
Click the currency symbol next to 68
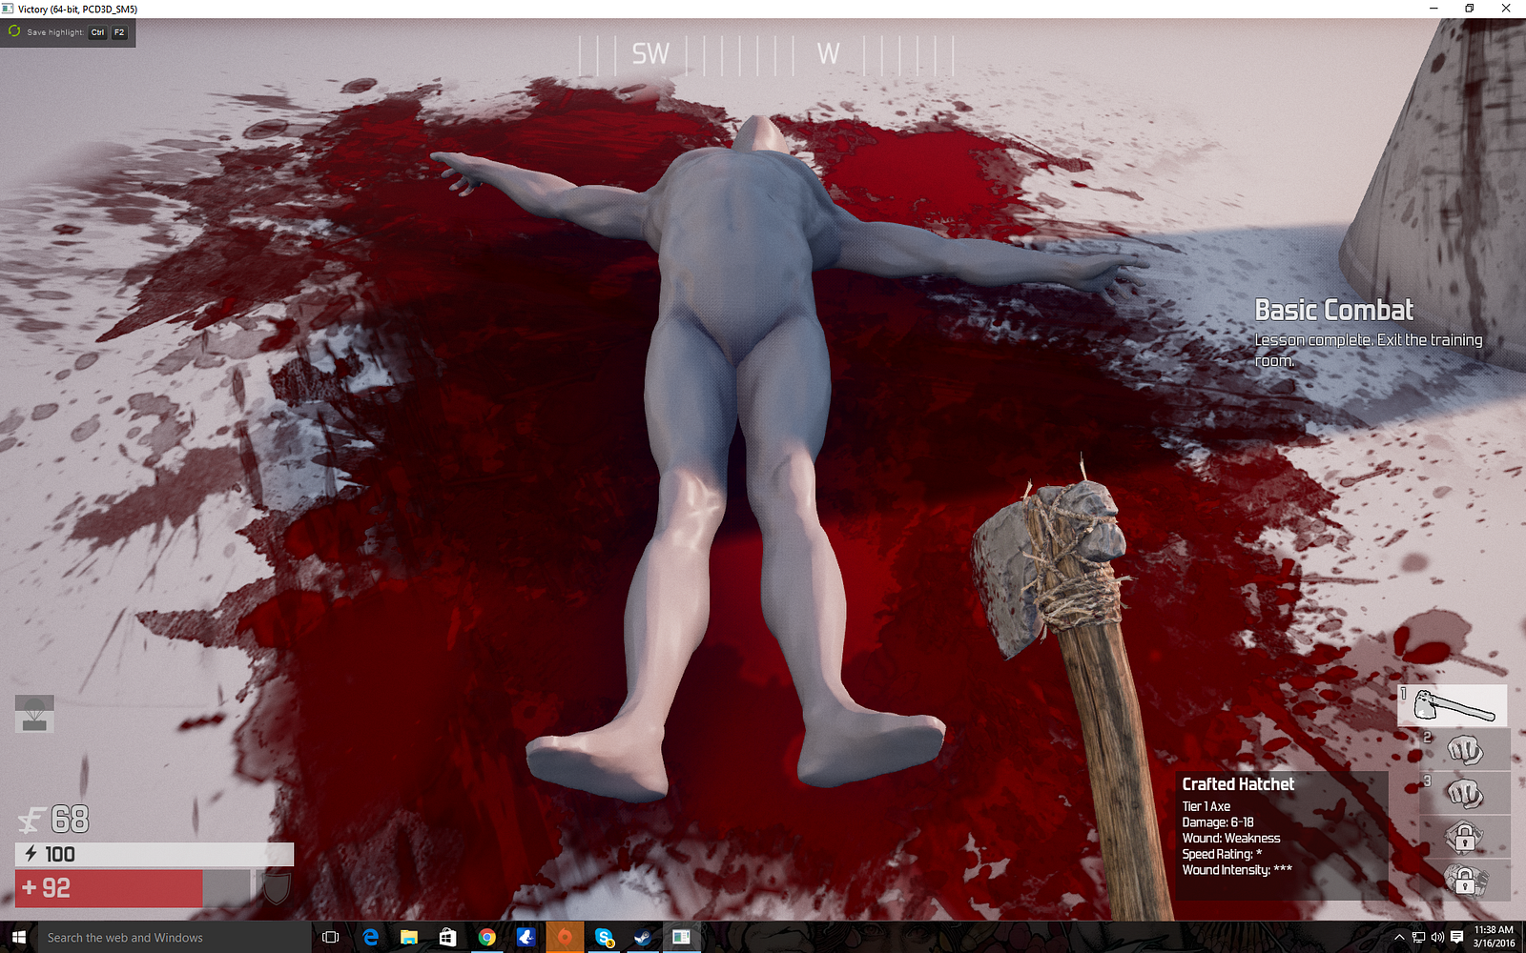point(31,820)
